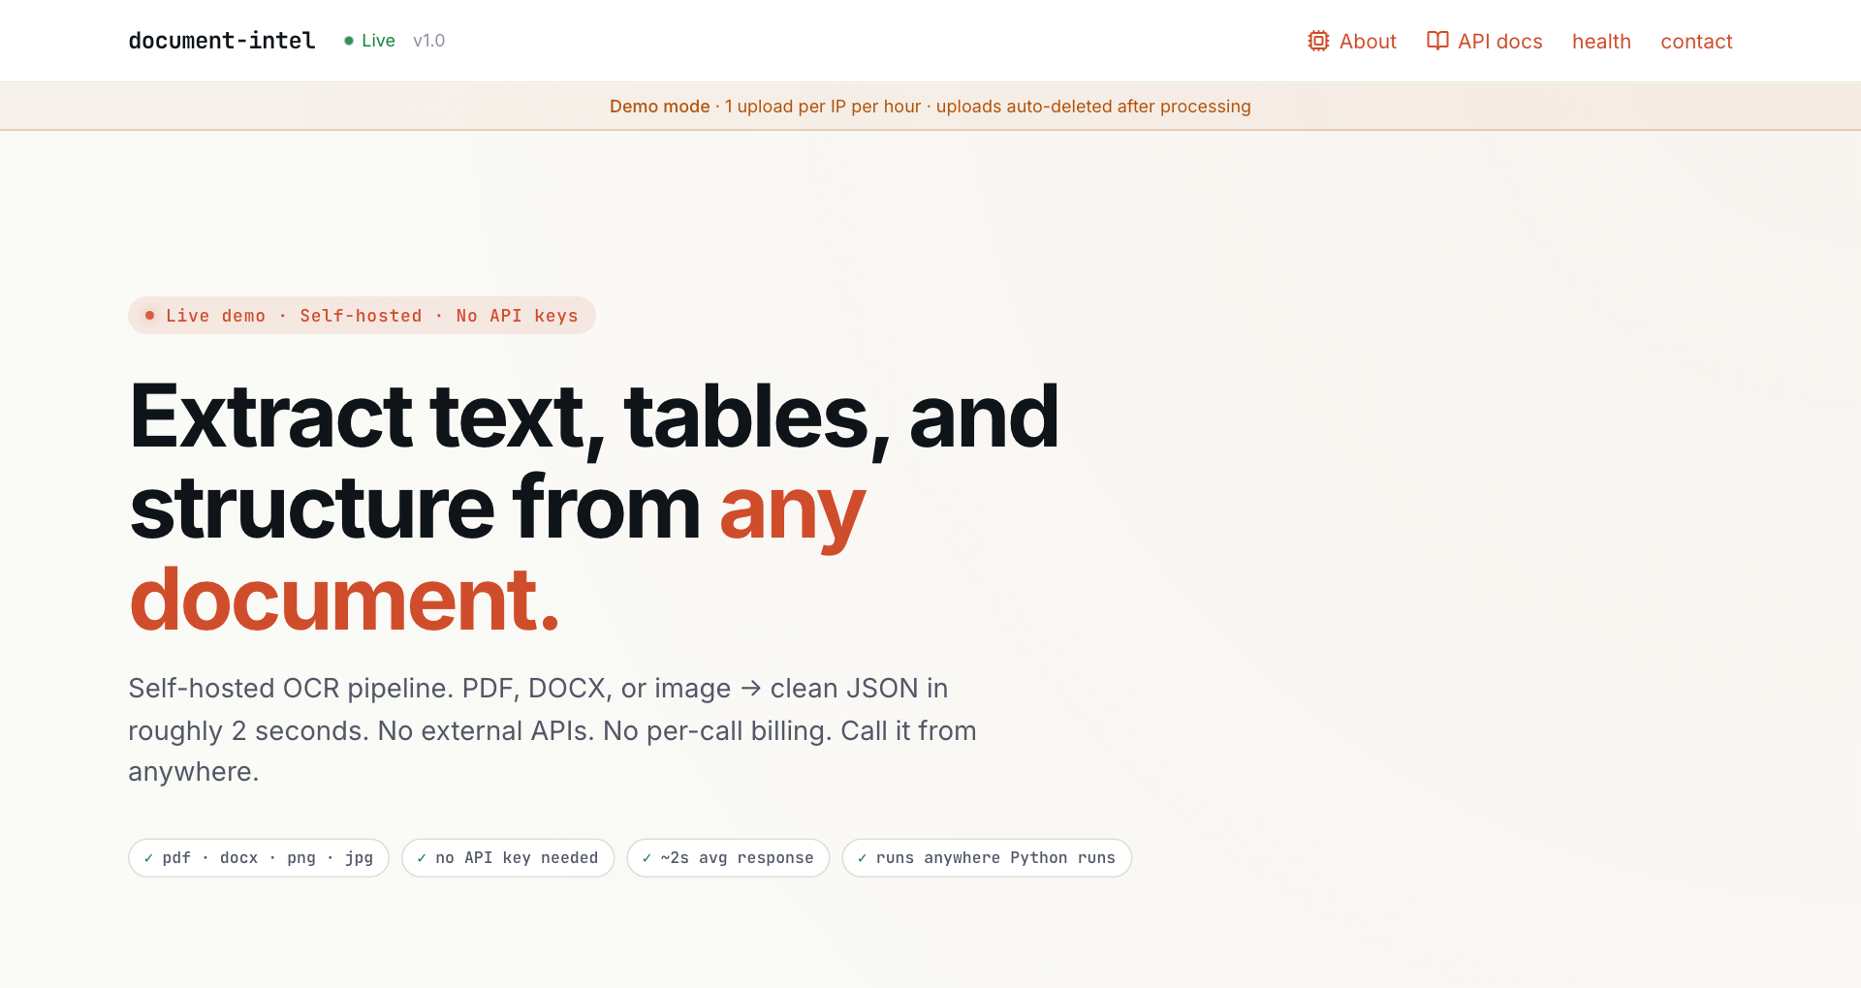Click checkmark in pdf docx chip
The height and width of the screenshot is (988, 1861).
(x=148, y=858)
